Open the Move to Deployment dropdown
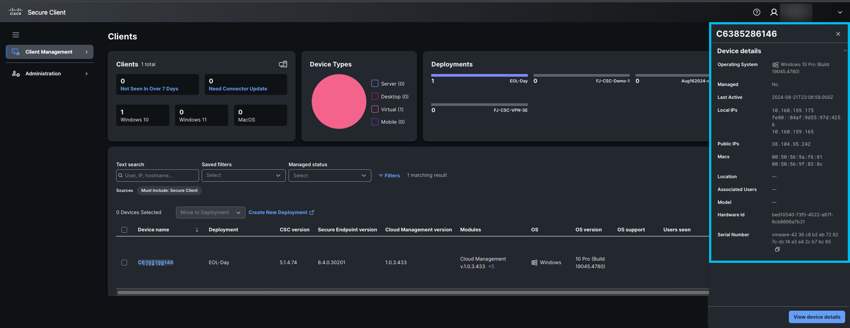850x328 pixels. coord(211,213)
